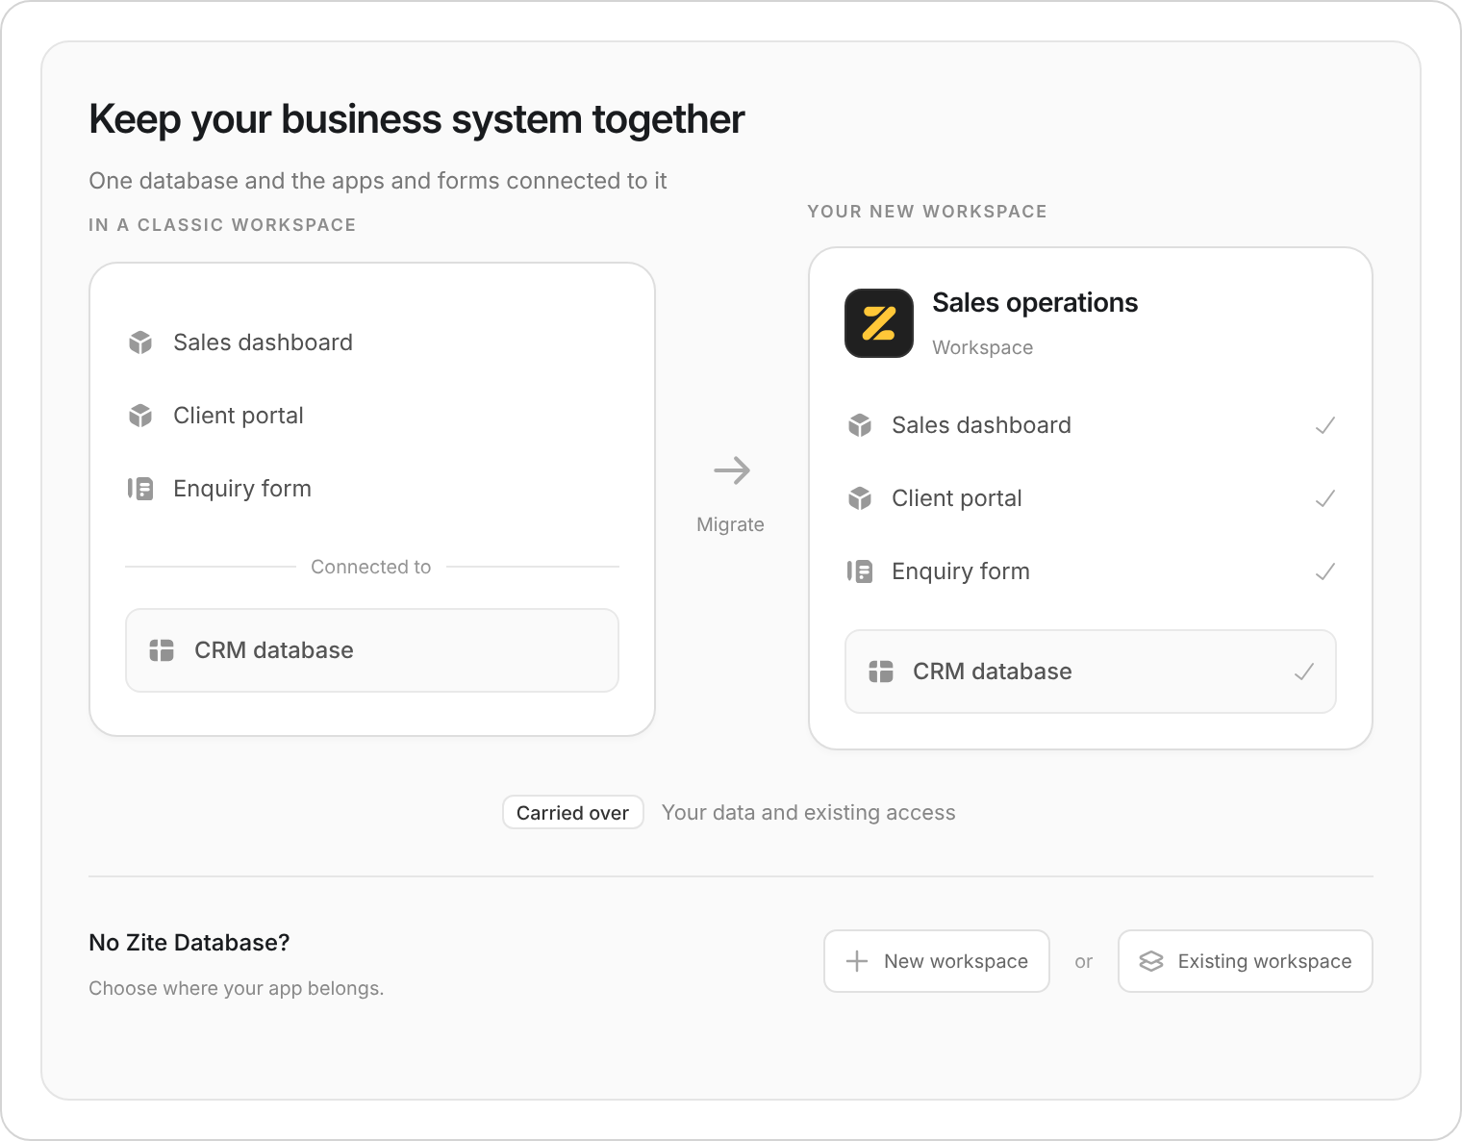Click the cube icon beside Client portal in classic workspace

[x=140, y=416]
